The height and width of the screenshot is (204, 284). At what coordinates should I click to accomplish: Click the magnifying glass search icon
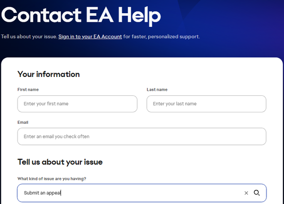[257, 193]
